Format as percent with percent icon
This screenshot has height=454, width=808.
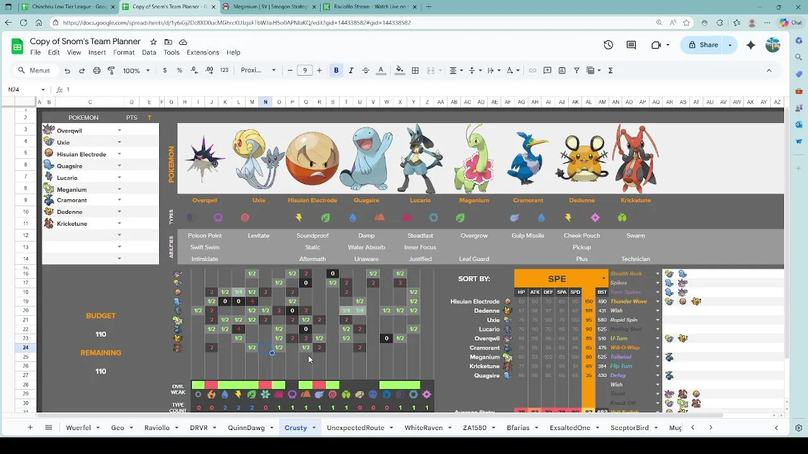(x=179, y=71)
